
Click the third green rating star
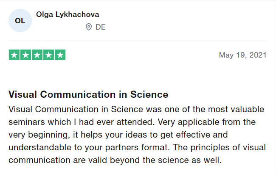click(x=37, y=55)
